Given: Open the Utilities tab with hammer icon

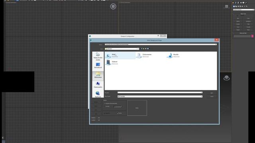Looking at the screenshot, I should tap(246, 3).
